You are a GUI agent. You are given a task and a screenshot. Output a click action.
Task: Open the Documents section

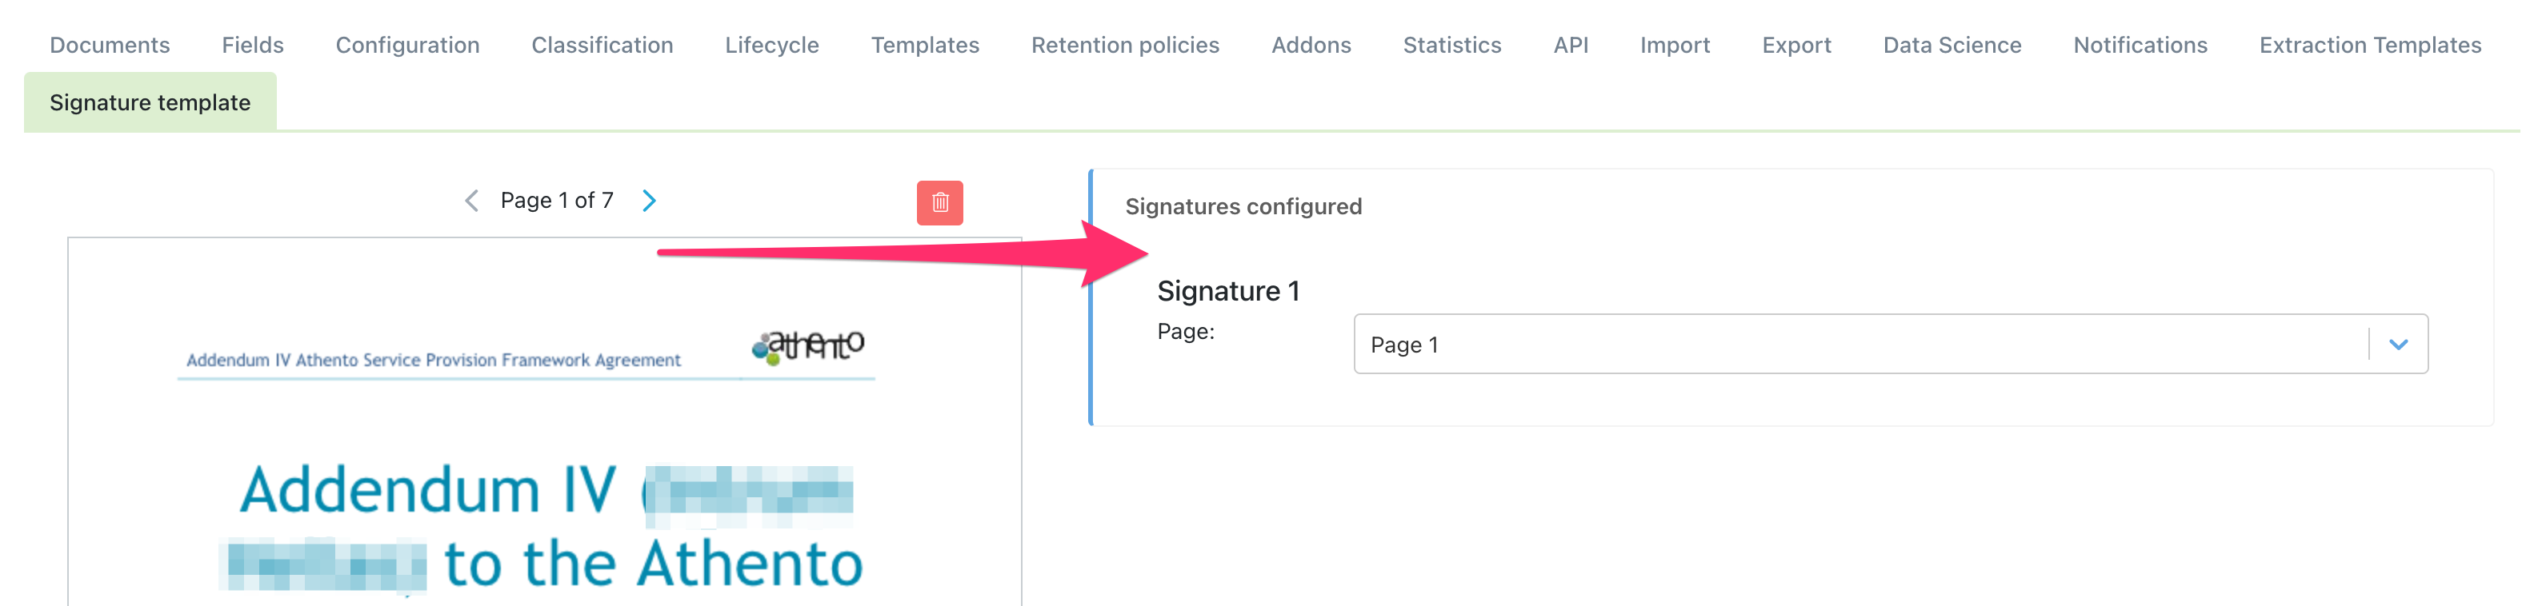point(109,44)
